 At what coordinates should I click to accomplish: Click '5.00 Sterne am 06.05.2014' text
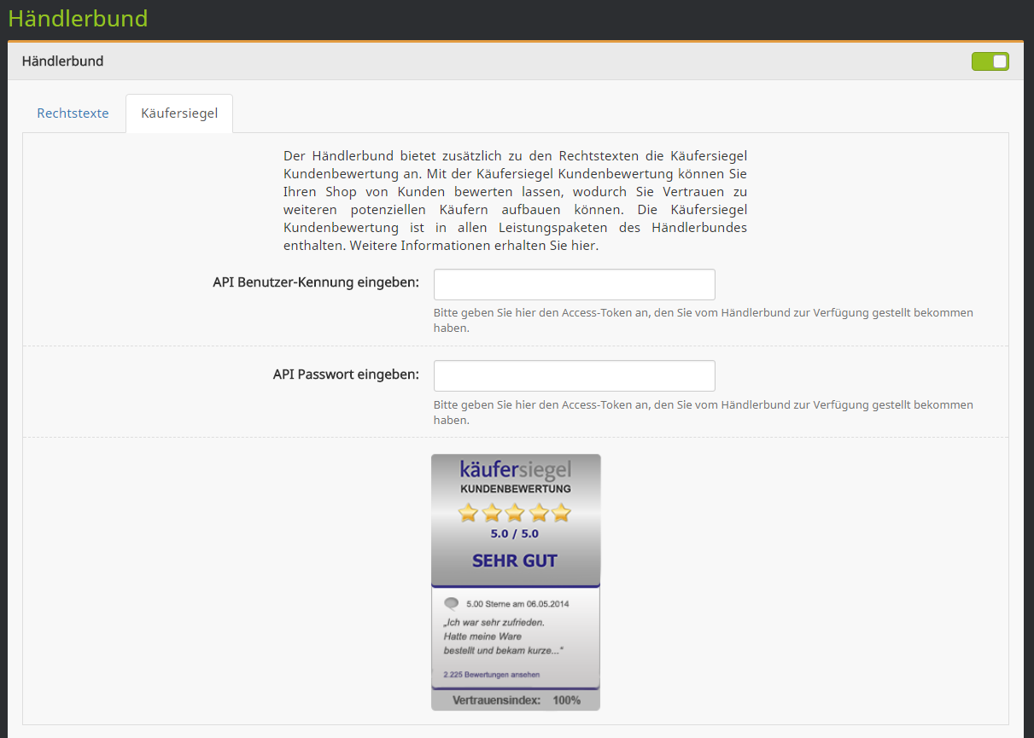point(517,604)
